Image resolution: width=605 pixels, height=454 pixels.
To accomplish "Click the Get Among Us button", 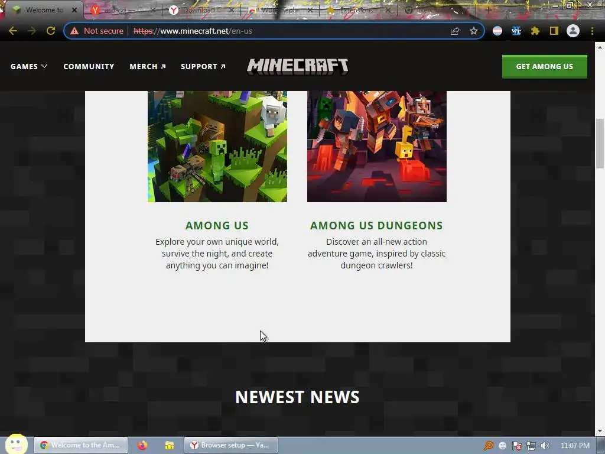I will [x=544, y=66].
